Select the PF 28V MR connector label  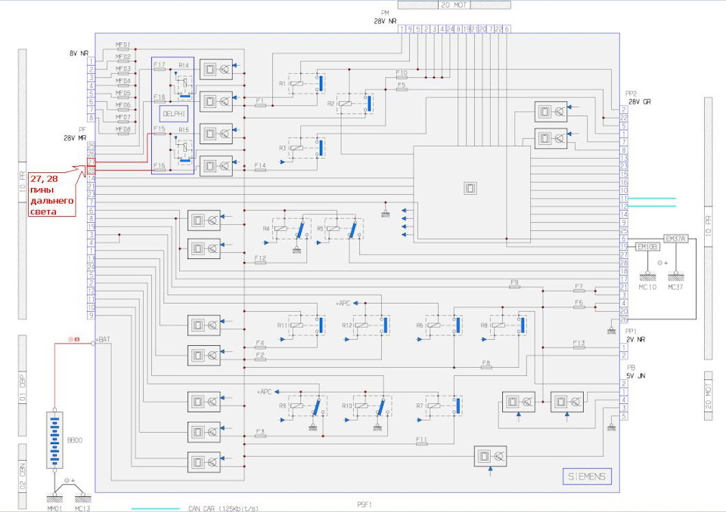point(76,134)
